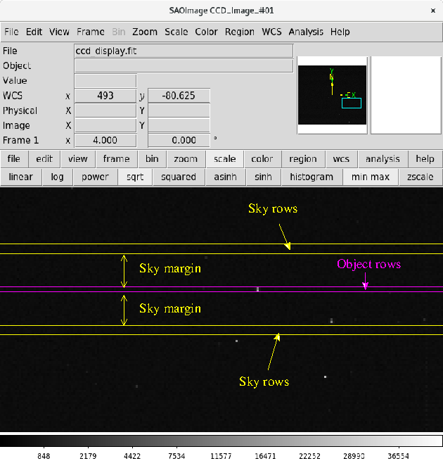
Task: Open the File menu
Action: coord(11,32)
